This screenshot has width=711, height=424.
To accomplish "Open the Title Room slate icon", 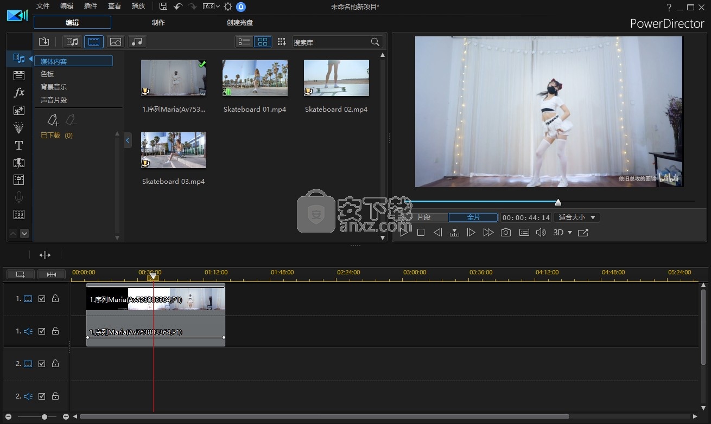I will [19, 75].
